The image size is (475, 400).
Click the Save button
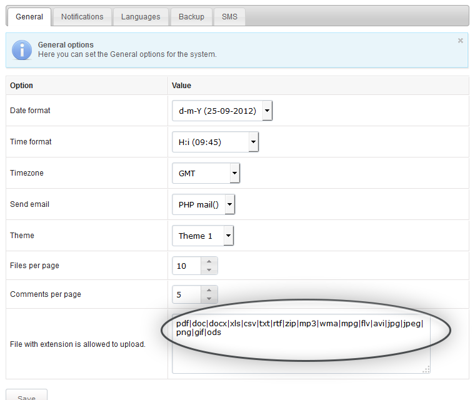[x=27, y=396]
